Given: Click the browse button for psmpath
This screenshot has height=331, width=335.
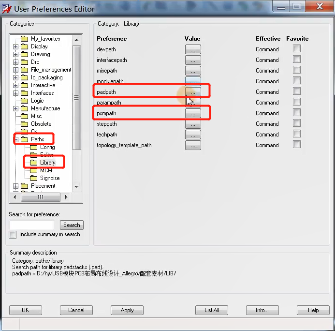Looking at the screenshot, I should coord(192,113).
